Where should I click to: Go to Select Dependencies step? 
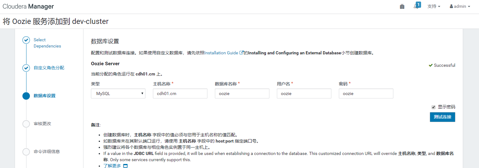[x=47, y=43]
